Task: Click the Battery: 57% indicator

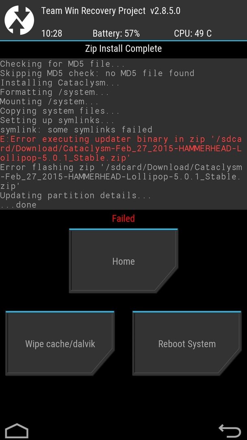Action: click(x=116, y=33)
